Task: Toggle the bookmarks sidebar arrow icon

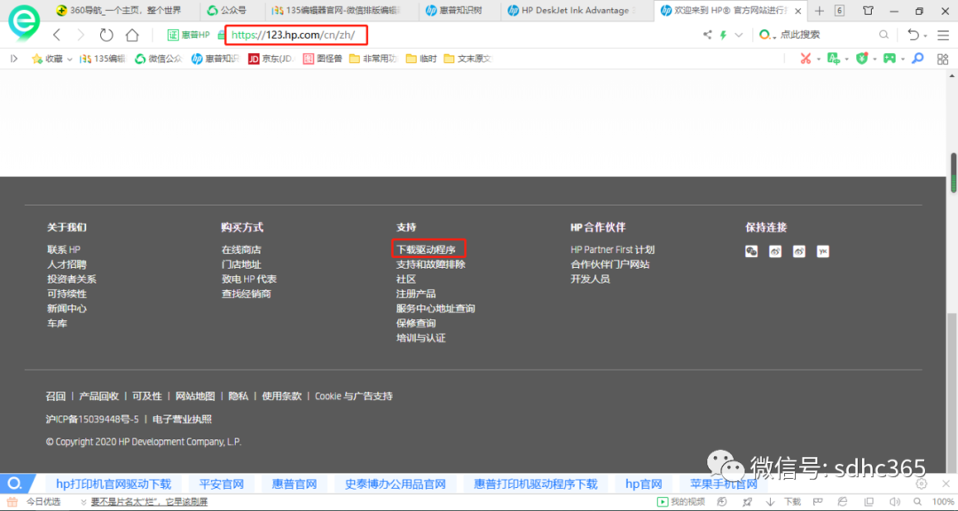Action: coord(14,59)
